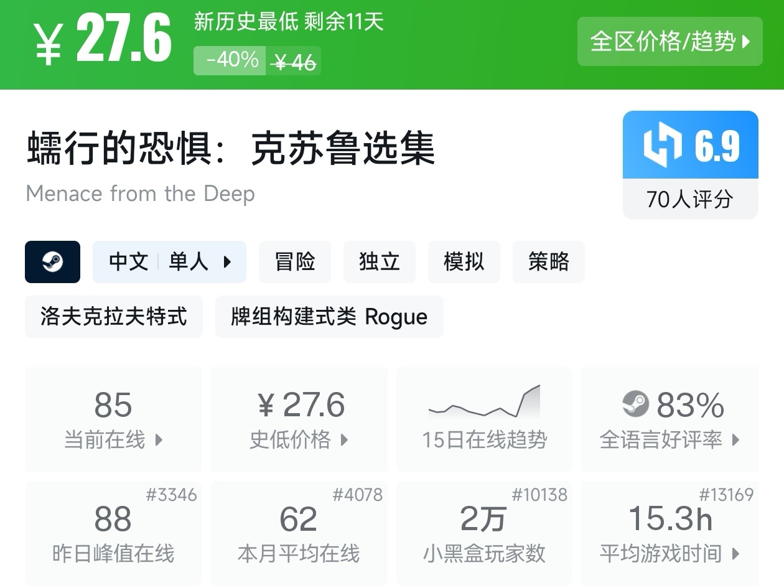
Task: Click the Steam platform icon tag
Action: coord(52,262)
